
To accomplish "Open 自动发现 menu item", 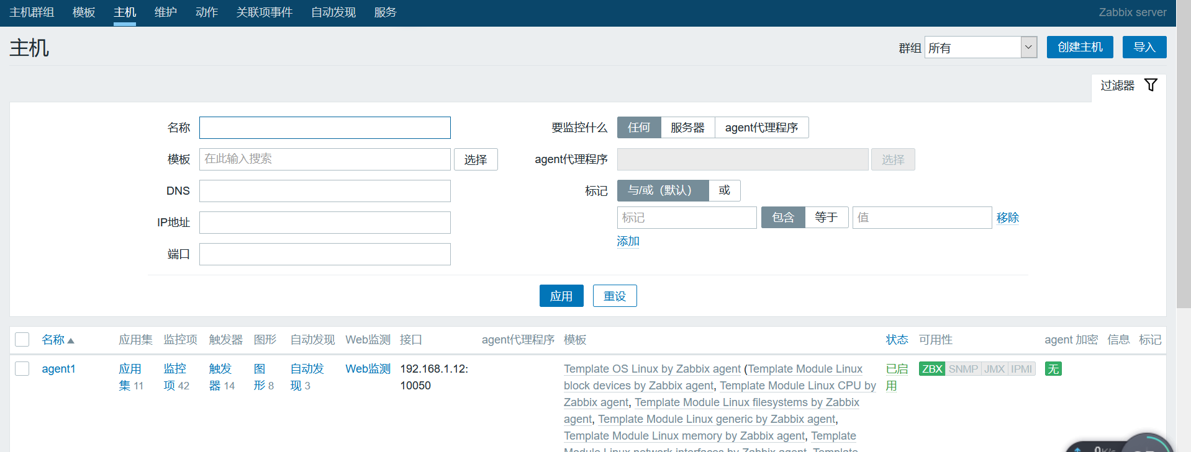I will click(333, 12).
